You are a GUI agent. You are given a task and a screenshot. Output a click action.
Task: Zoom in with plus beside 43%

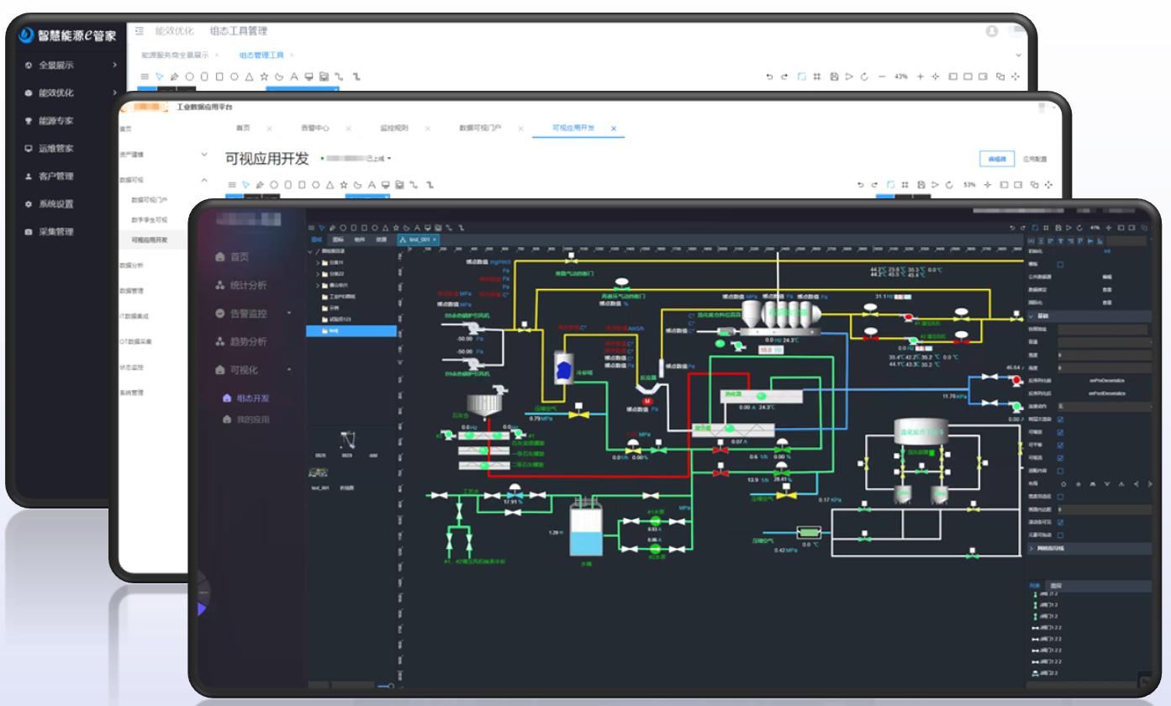pos(921,76)
